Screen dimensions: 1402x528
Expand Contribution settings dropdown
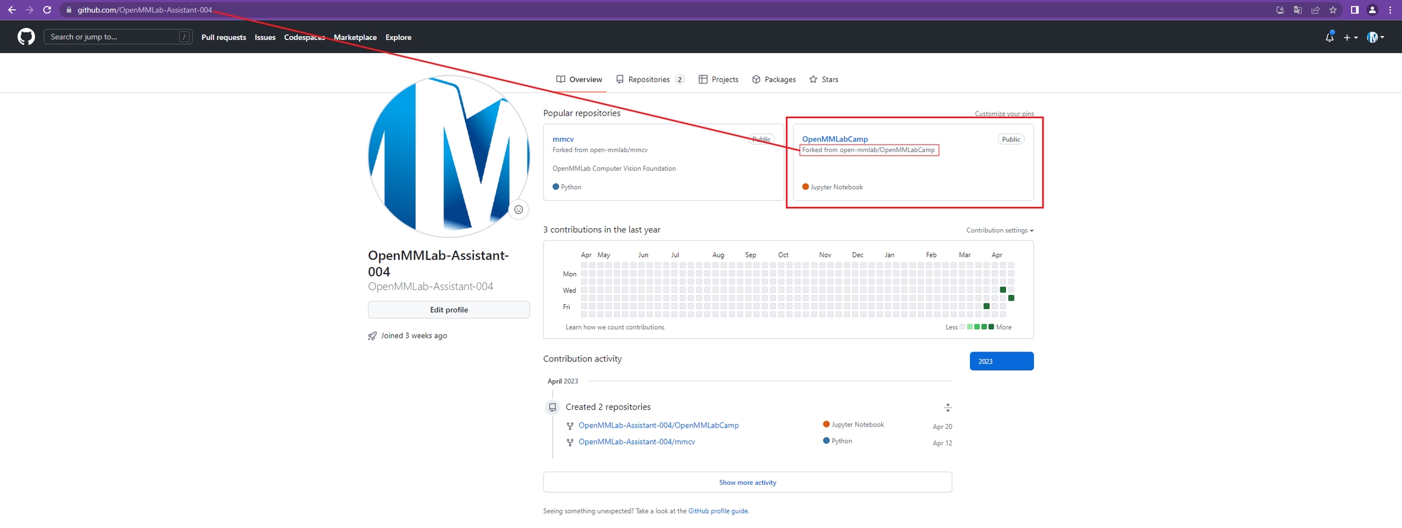[x=999, y=231]
